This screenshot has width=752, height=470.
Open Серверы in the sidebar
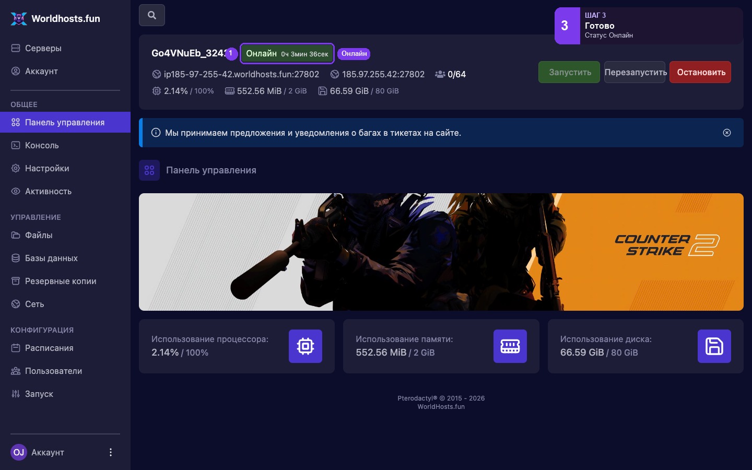65,48
